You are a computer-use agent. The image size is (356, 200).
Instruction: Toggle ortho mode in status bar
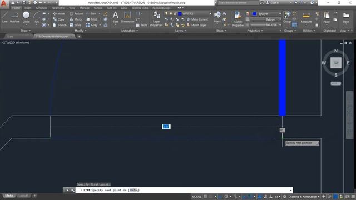pos(220,196)
